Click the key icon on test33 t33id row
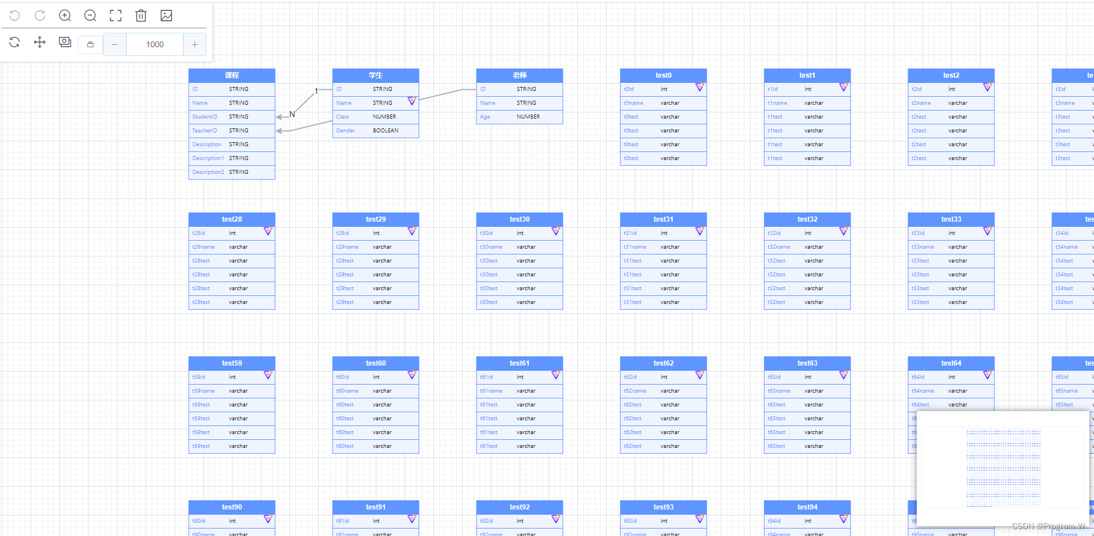This screenshot has width=1094, height=536. tap(988, 231)
